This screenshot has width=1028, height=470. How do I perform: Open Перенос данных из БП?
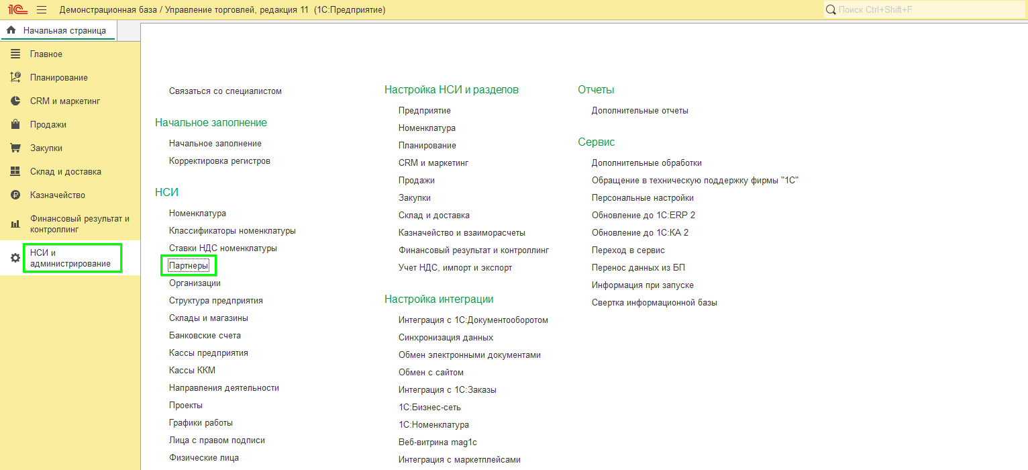638,267
